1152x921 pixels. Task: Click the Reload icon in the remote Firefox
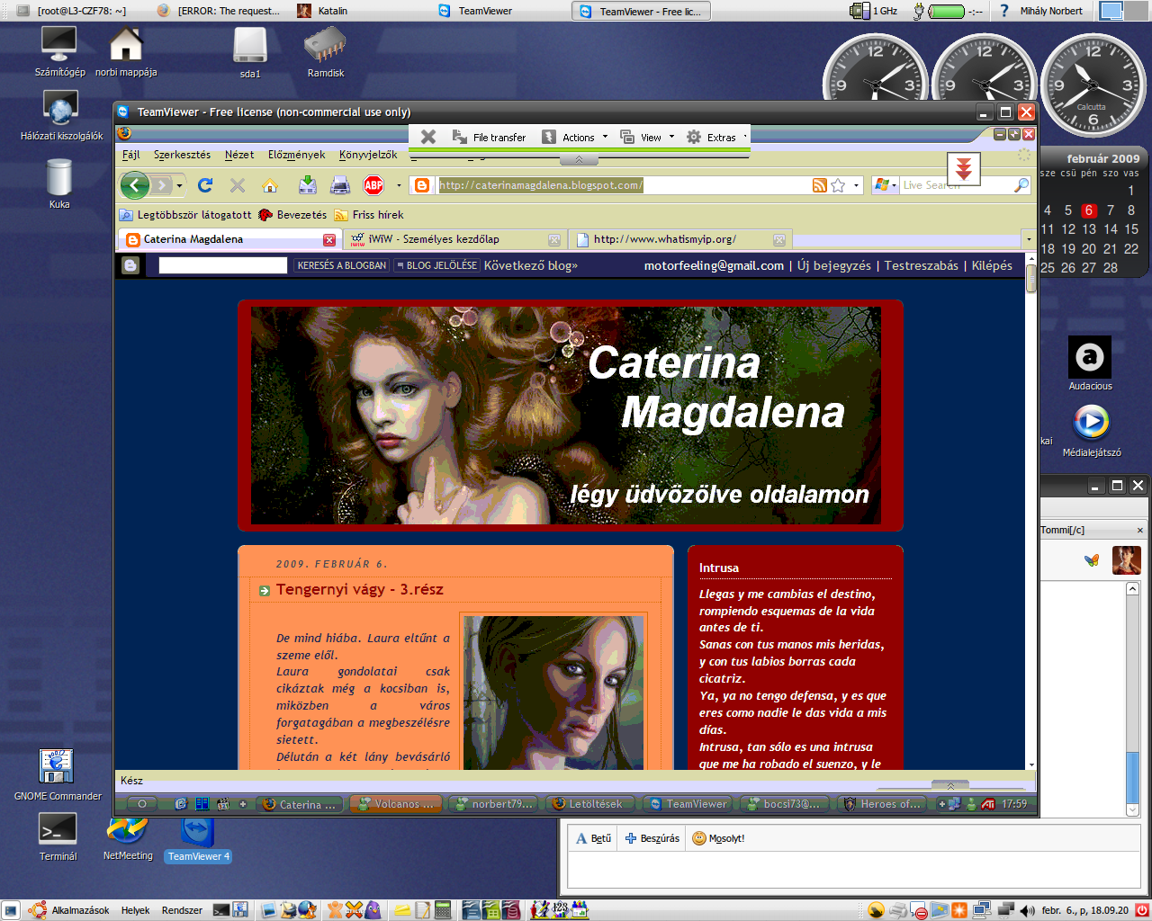pos(205,185)
